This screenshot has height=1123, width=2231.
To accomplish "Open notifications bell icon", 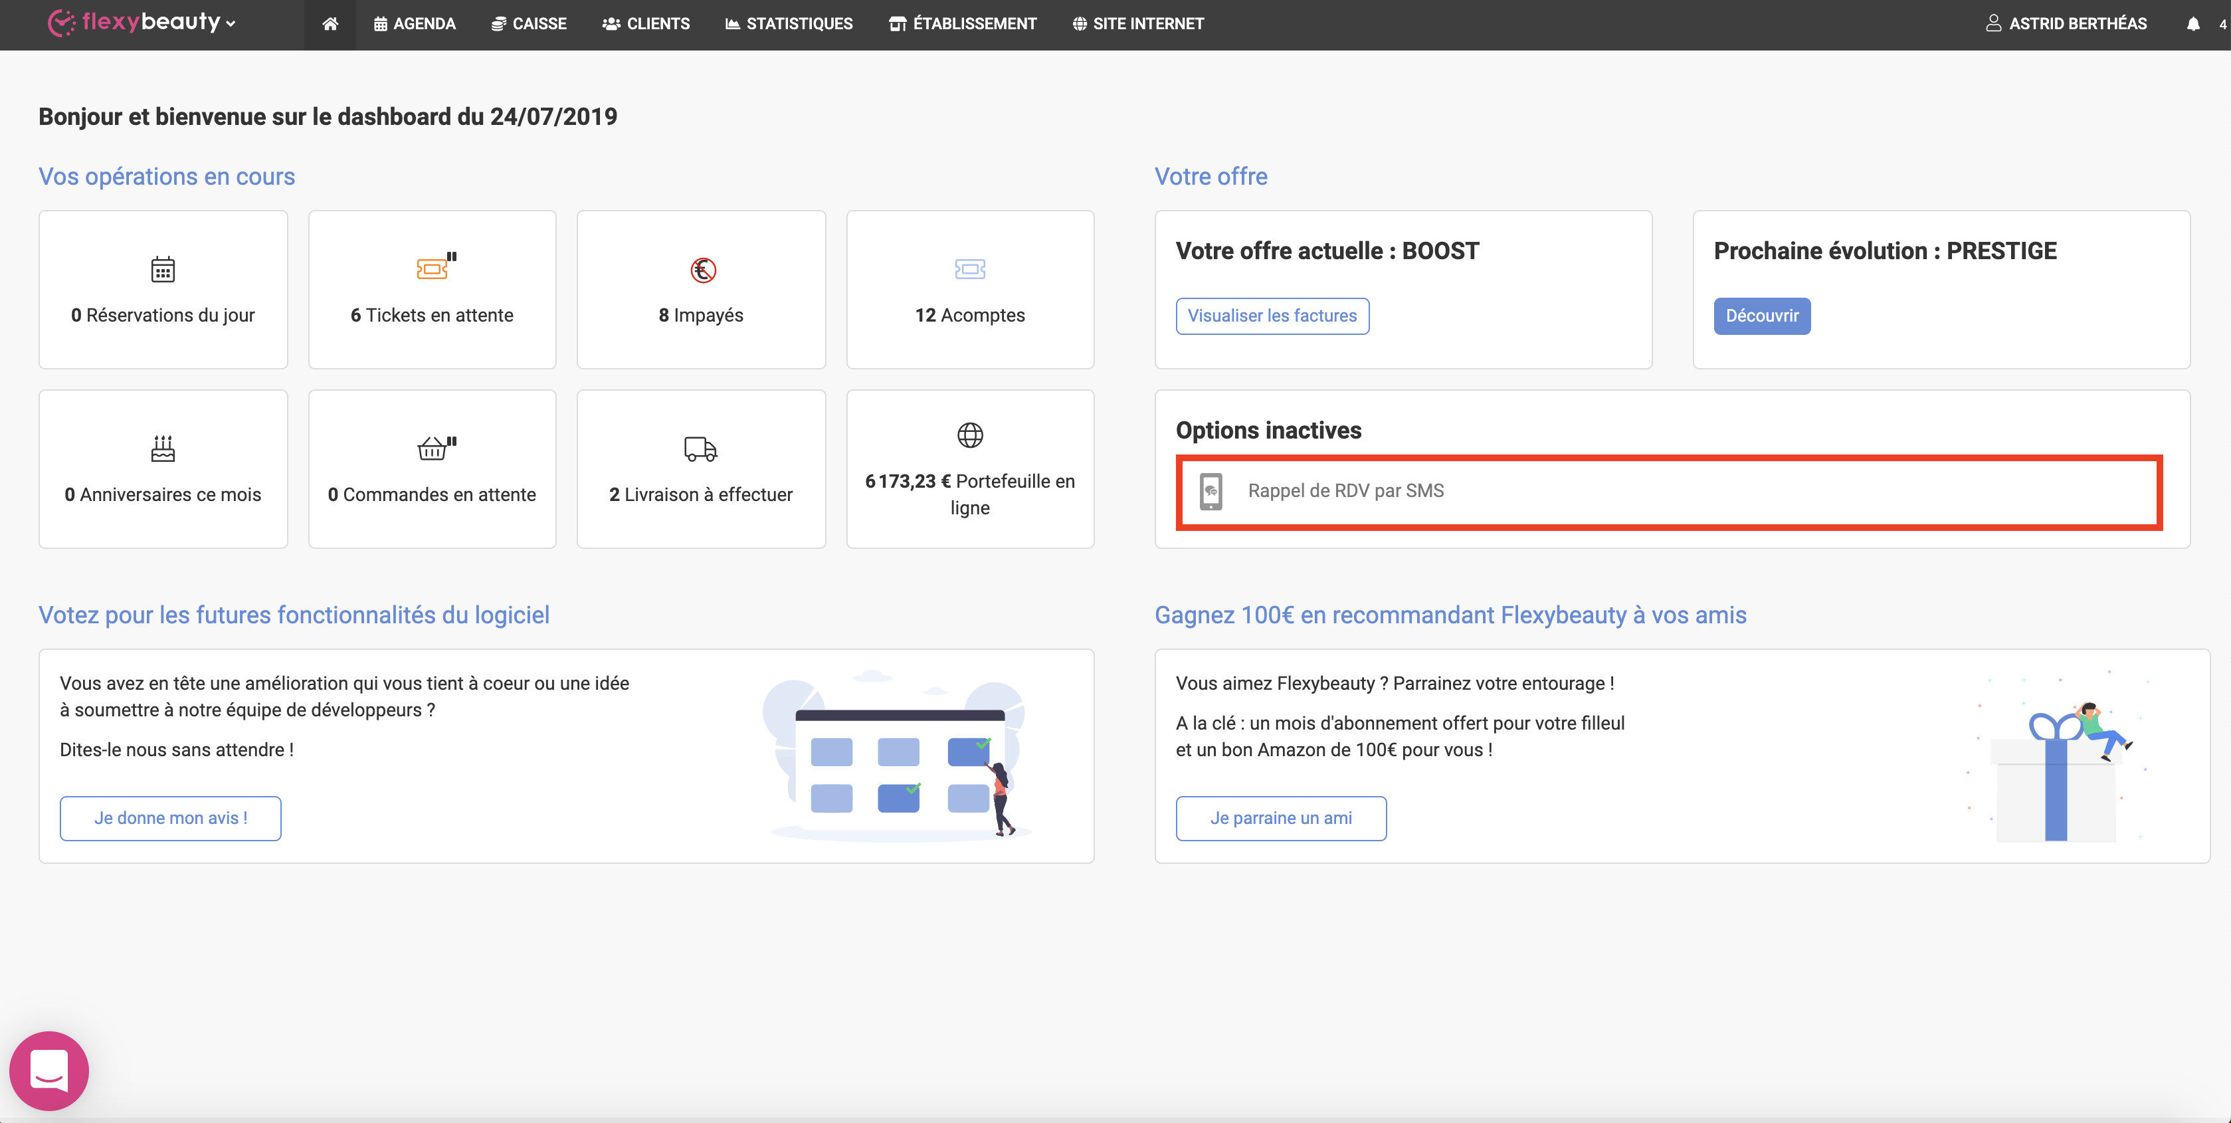I will coord(2193,25).
